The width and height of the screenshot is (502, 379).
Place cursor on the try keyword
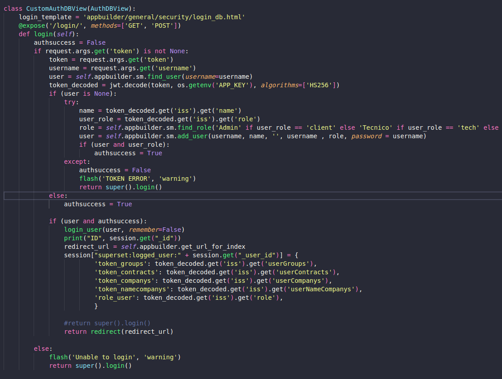(69, 102)
